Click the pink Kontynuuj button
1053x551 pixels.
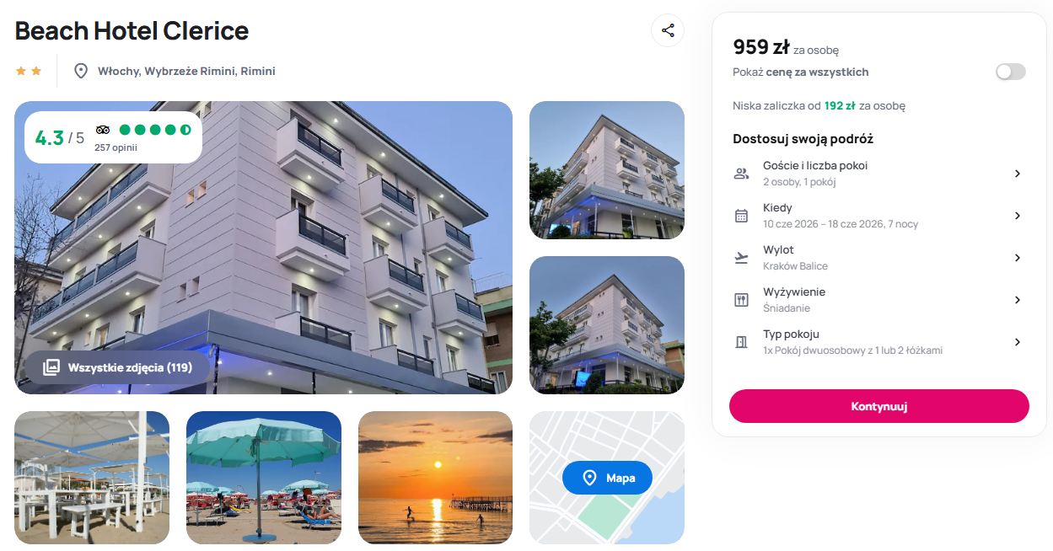coord(878,406)
